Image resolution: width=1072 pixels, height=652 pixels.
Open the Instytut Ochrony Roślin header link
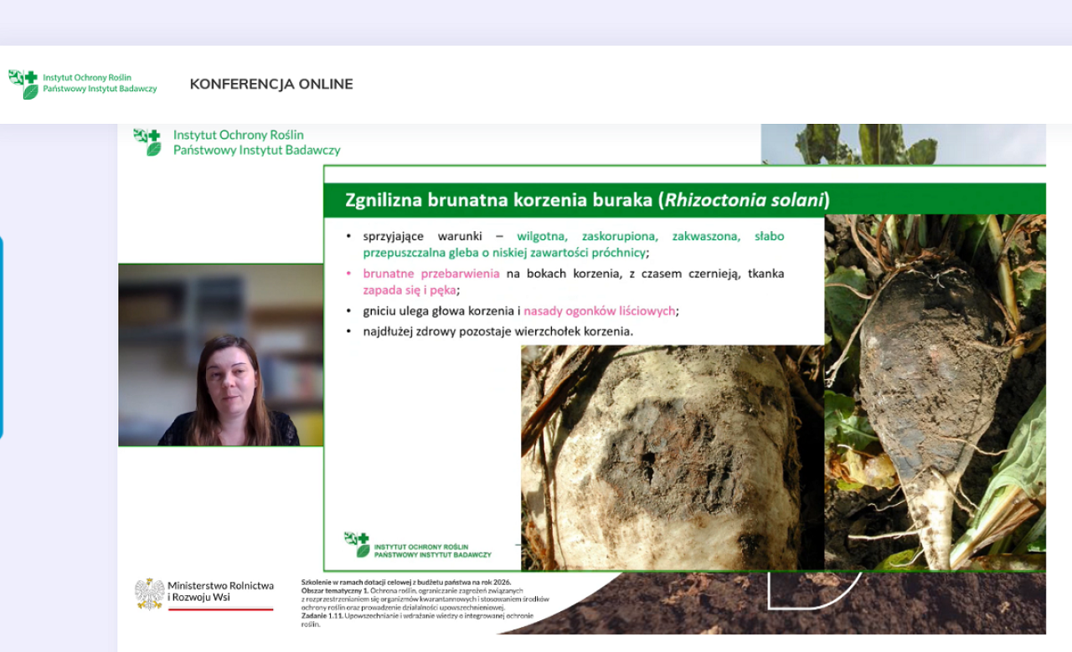click(87, 78)
